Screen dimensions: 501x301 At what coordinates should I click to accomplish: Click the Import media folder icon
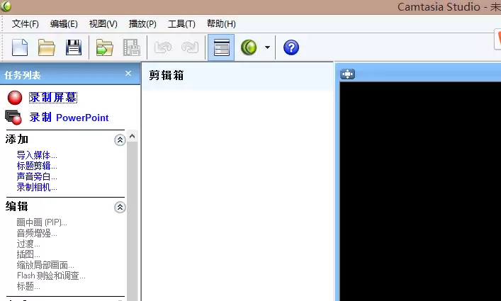click(105, 47)
